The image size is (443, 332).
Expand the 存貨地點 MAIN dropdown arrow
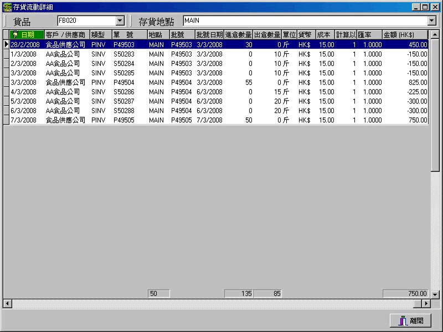click(x=432, y=21)
